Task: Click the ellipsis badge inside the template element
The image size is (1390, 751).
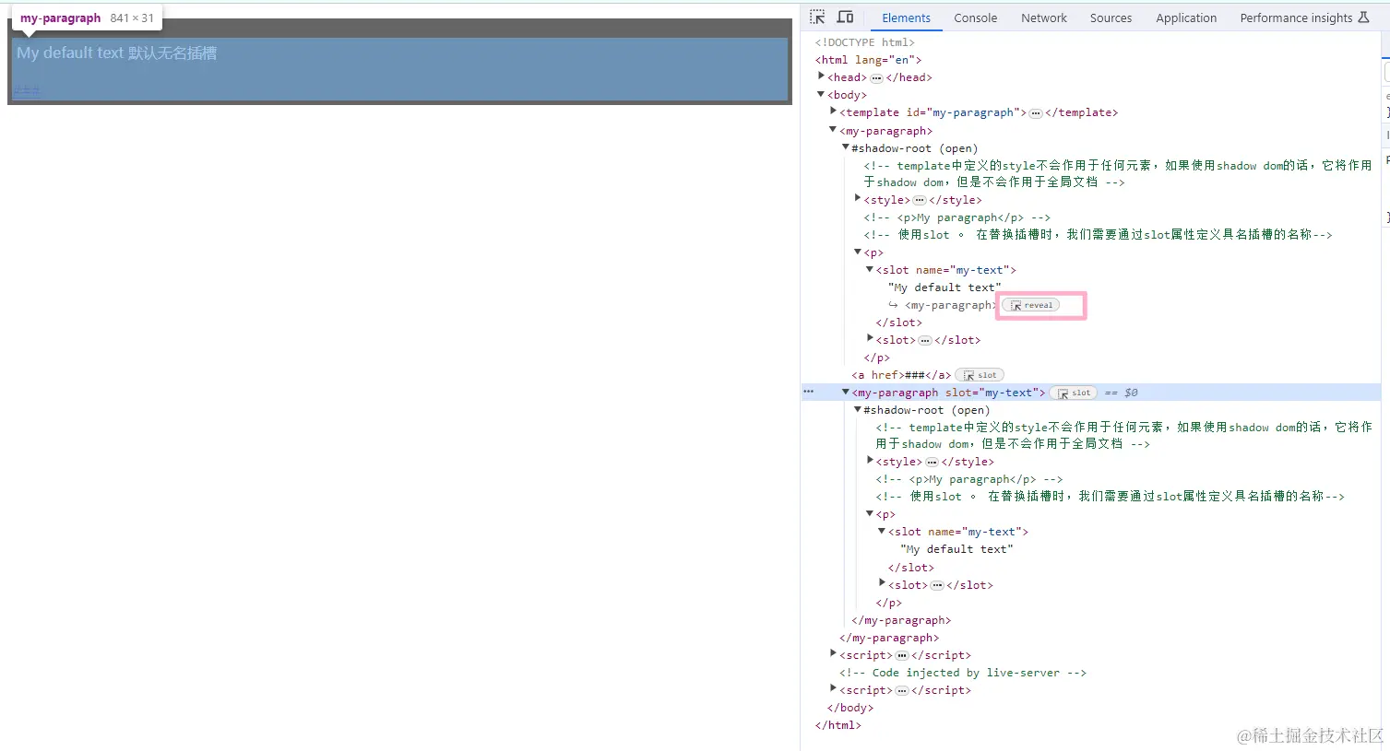Action: (1036, 113)
